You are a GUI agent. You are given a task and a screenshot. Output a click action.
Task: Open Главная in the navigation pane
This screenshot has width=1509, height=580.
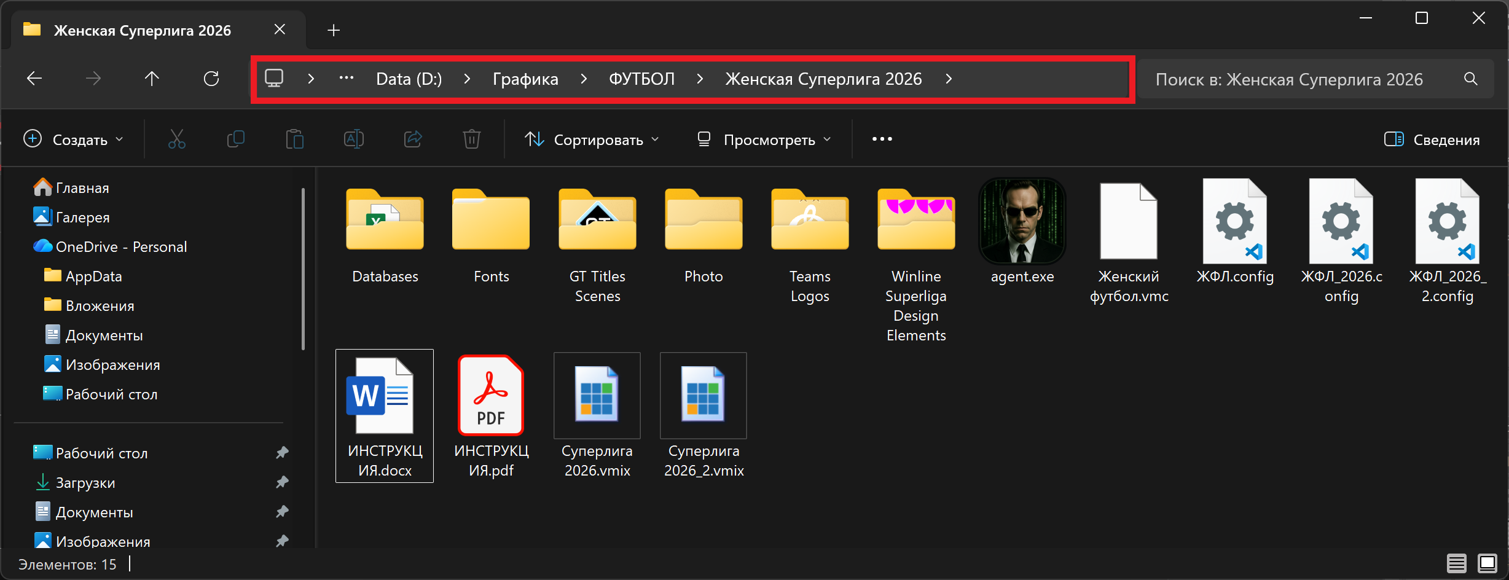coord(71,187)
